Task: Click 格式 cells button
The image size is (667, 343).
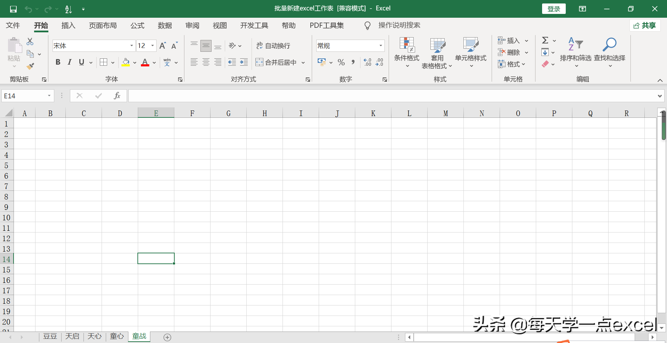Action: tap(511, 64)
